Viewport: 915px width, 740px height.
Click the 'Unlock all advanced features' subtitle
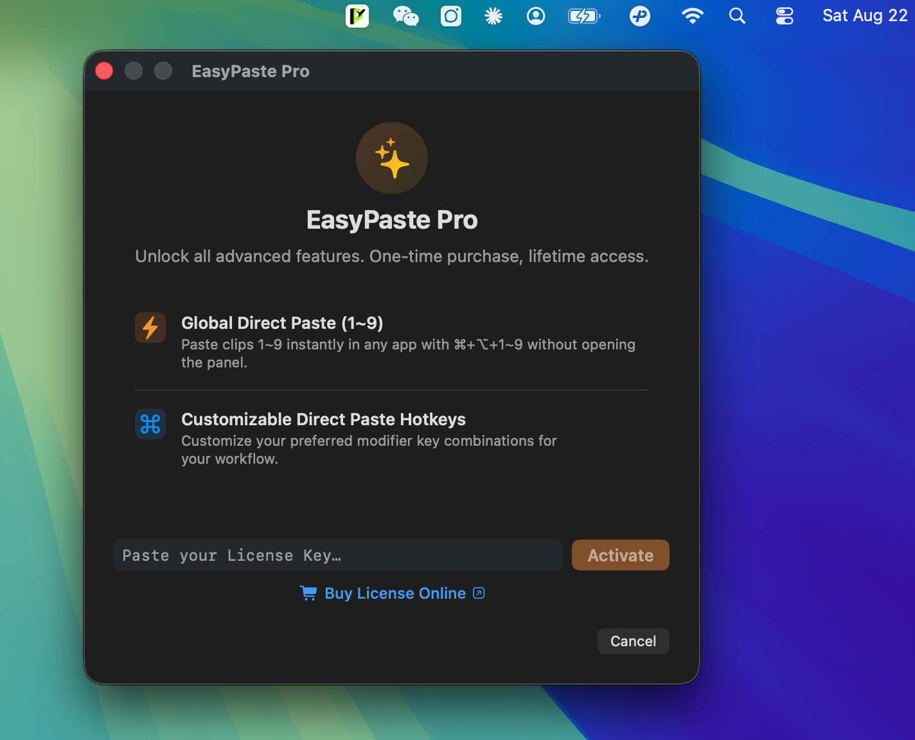(x=392, y=256)
